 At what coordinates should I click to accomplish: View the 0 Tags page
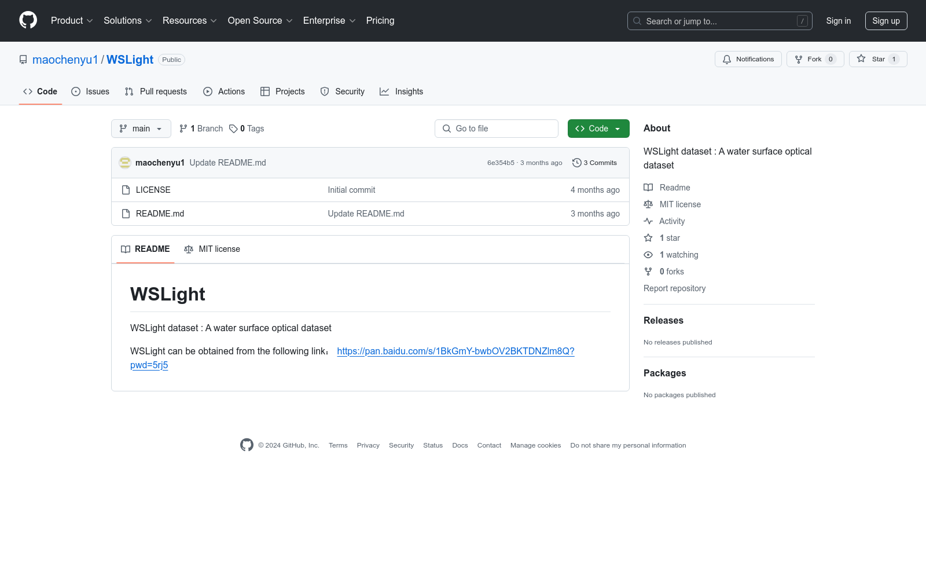coord(247,129)
